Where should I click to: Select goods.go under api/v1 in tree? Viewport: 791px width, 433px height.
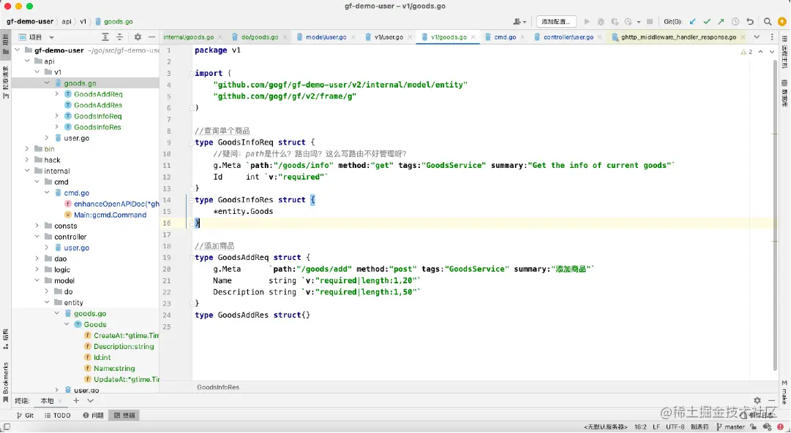point(80,83)
